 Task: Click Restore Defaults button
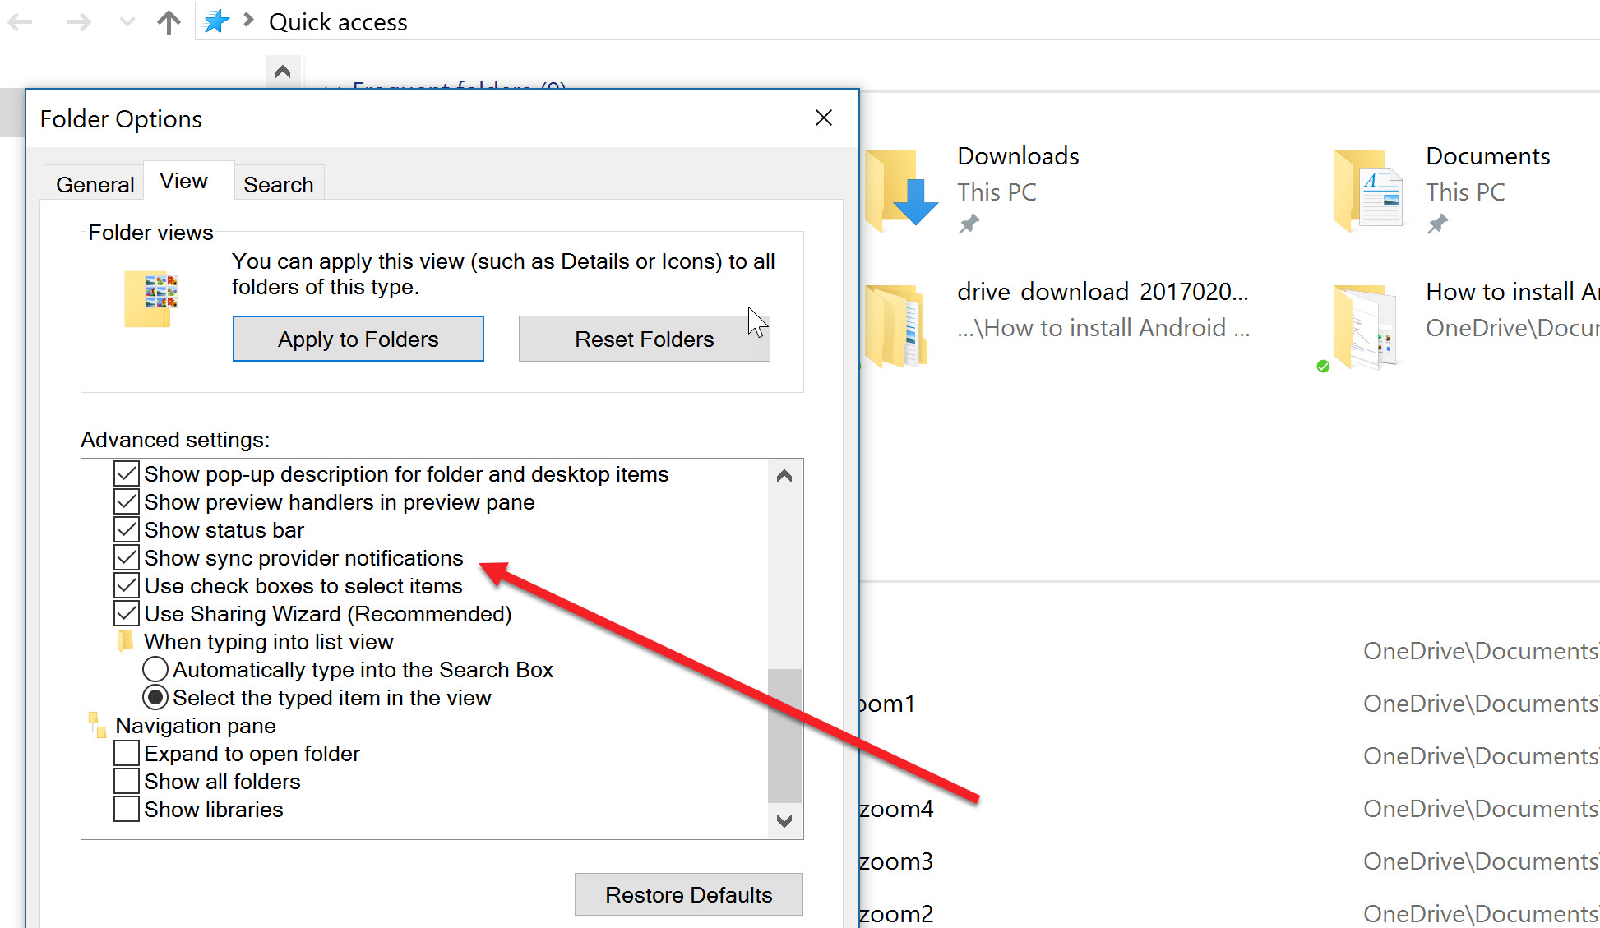pyautogui.click(x=688, y=895)
